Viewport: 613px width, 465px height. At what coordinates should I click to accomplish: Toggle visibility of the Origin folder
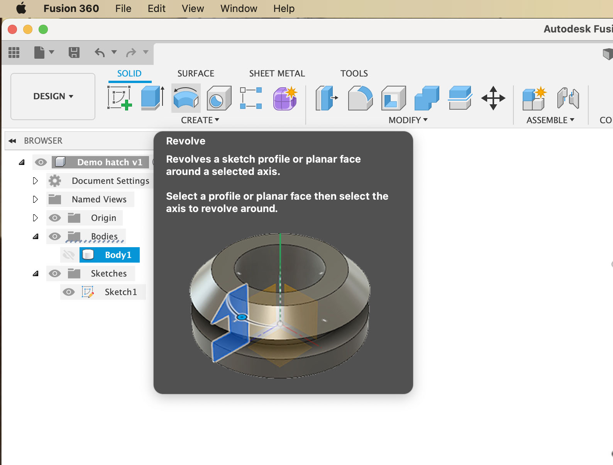click(x=55, y=218)
